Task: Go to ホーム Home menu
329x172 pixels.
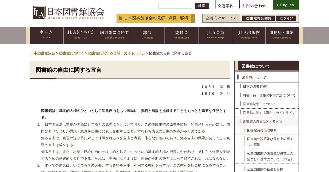Action: [47, 35]
